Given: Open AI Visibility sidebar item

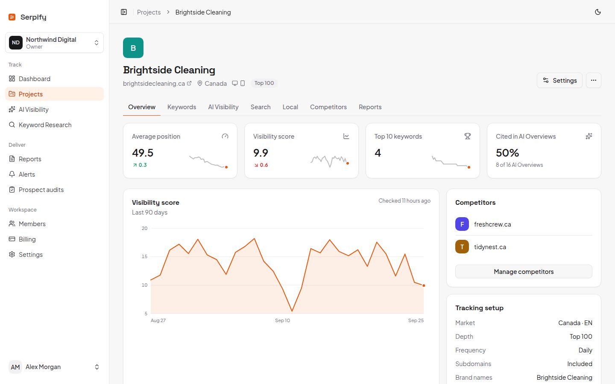Looking at the screenshot, I should coord(54,109).
